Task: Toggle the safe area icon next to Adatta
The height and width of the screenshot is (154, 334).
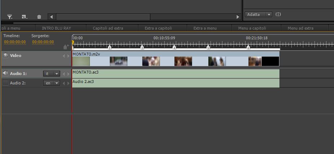Action: [x=278, y=14]
